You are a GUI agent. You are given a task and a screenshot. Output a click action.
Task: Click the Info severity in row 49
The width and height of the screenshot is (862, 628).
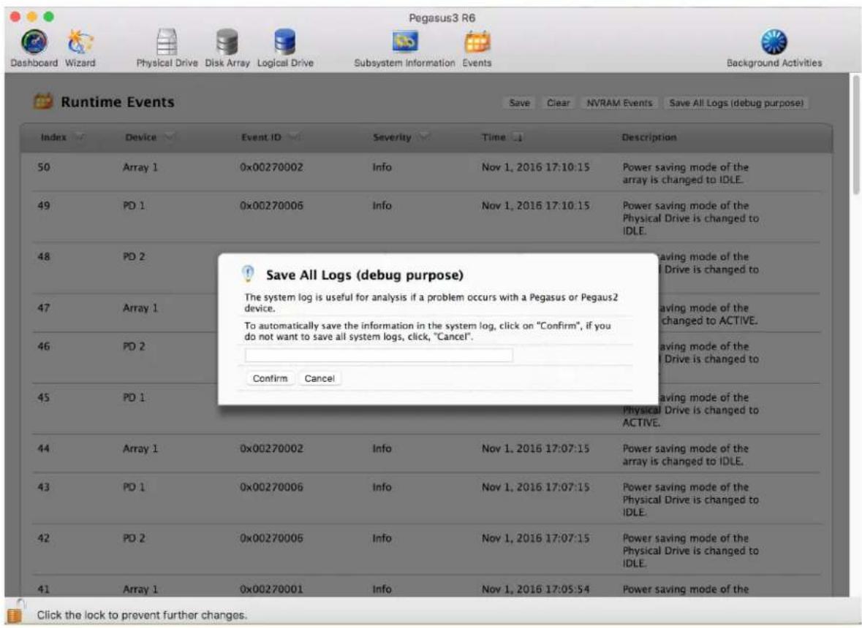[x=382, y=205]
